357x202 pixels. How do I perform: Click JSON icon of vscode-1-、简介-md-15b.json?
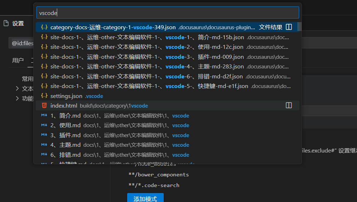tap(44, 37)
